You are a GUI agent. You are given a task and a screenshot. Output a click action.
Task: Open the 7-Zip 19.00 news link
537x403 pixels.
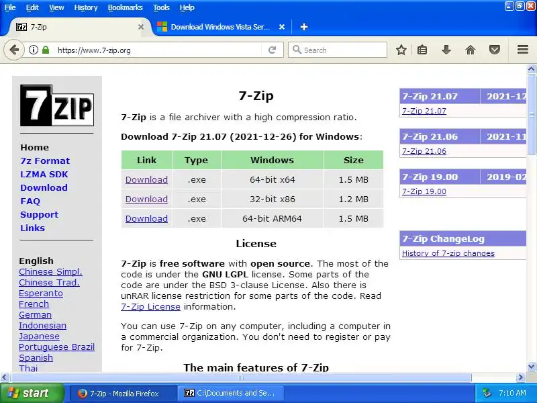pyautogui.click(x=424, y=191)
